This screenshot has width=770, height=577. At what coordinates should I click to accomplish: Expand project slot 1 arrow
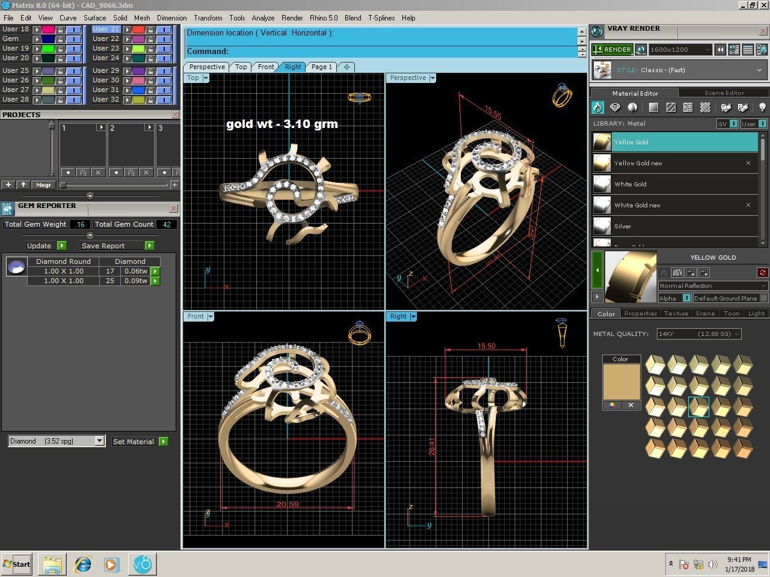click(100, 127)
